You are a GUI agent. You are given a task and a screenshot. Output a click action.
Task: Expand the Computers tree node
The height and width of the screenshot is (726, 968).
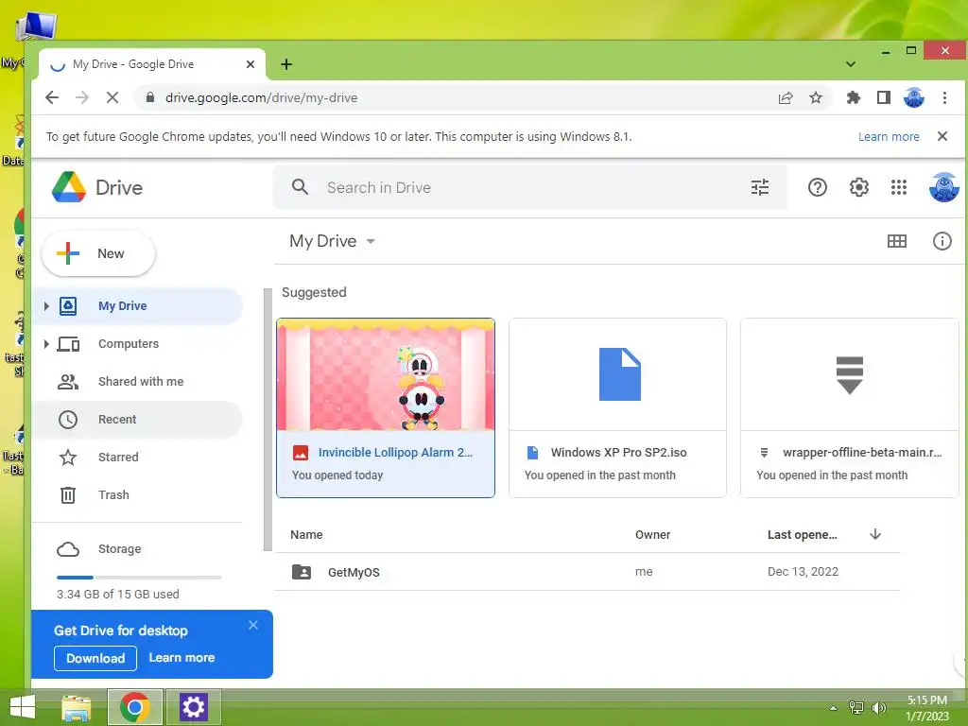(46, 344)
